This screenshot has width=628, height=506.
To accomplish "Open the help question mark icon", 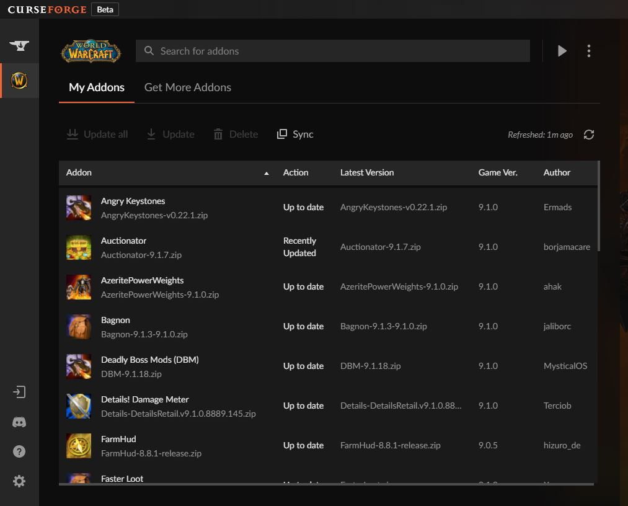I will click(x=19, y=451).
